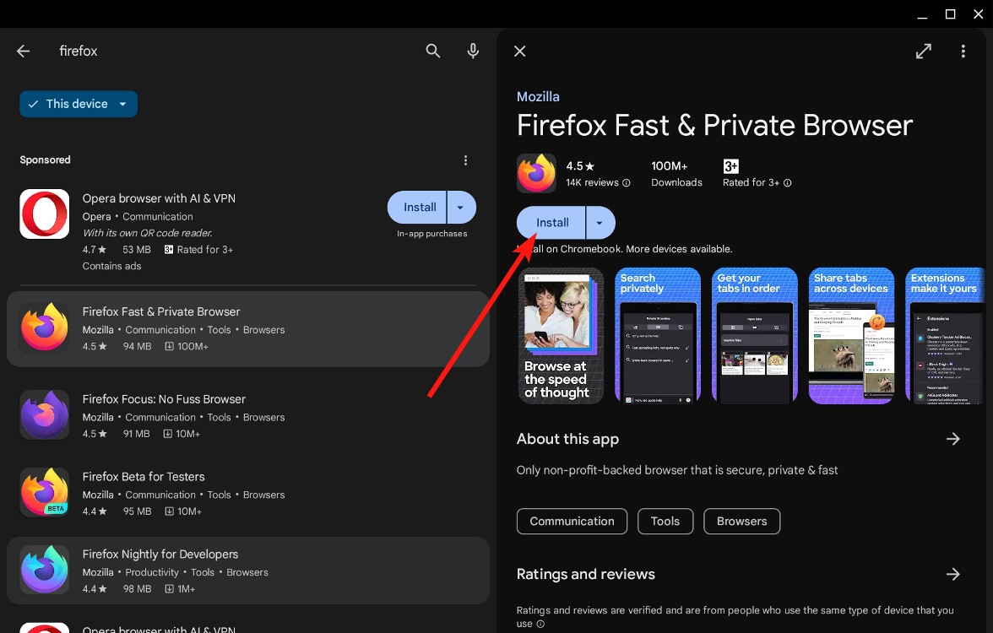Select the Browsers category chip

coord(741,521)
